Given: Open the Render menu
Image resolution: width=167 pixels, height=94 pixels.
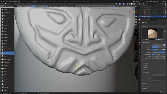Looking at the screenshot, I should point(10,2).
